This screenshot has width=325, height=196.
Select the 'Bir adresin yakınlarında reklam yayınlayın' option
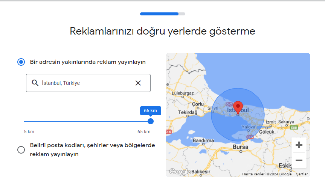pyautogui.click(x=21, y=62)
